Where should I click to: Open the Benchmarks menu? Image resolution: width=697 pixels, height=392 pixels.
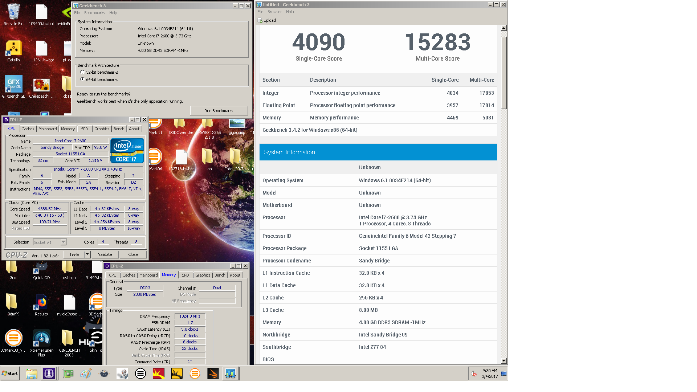tap(94, 13)
